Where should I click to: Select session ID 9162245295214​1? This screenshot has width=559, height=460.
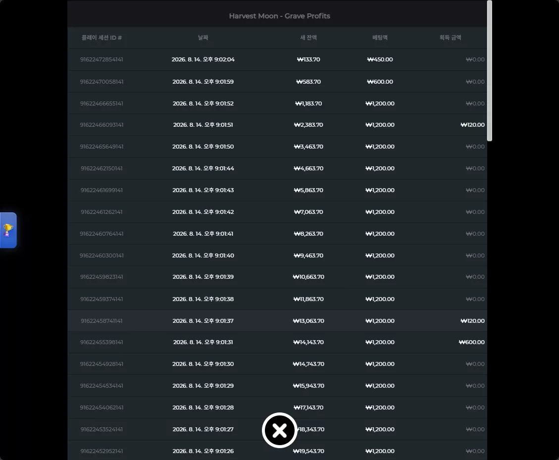tap(102, 451)
